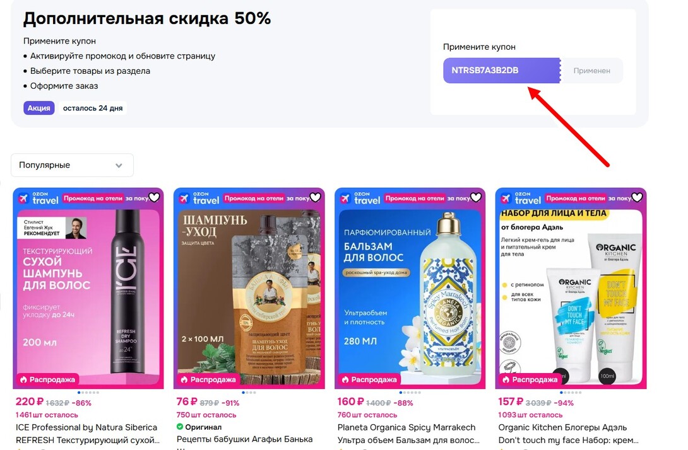Image resolution: width=688 pixels, height=450 pixels.
Task: Click Ozon travel plane icon on balm card
Action: coord(345,199)
